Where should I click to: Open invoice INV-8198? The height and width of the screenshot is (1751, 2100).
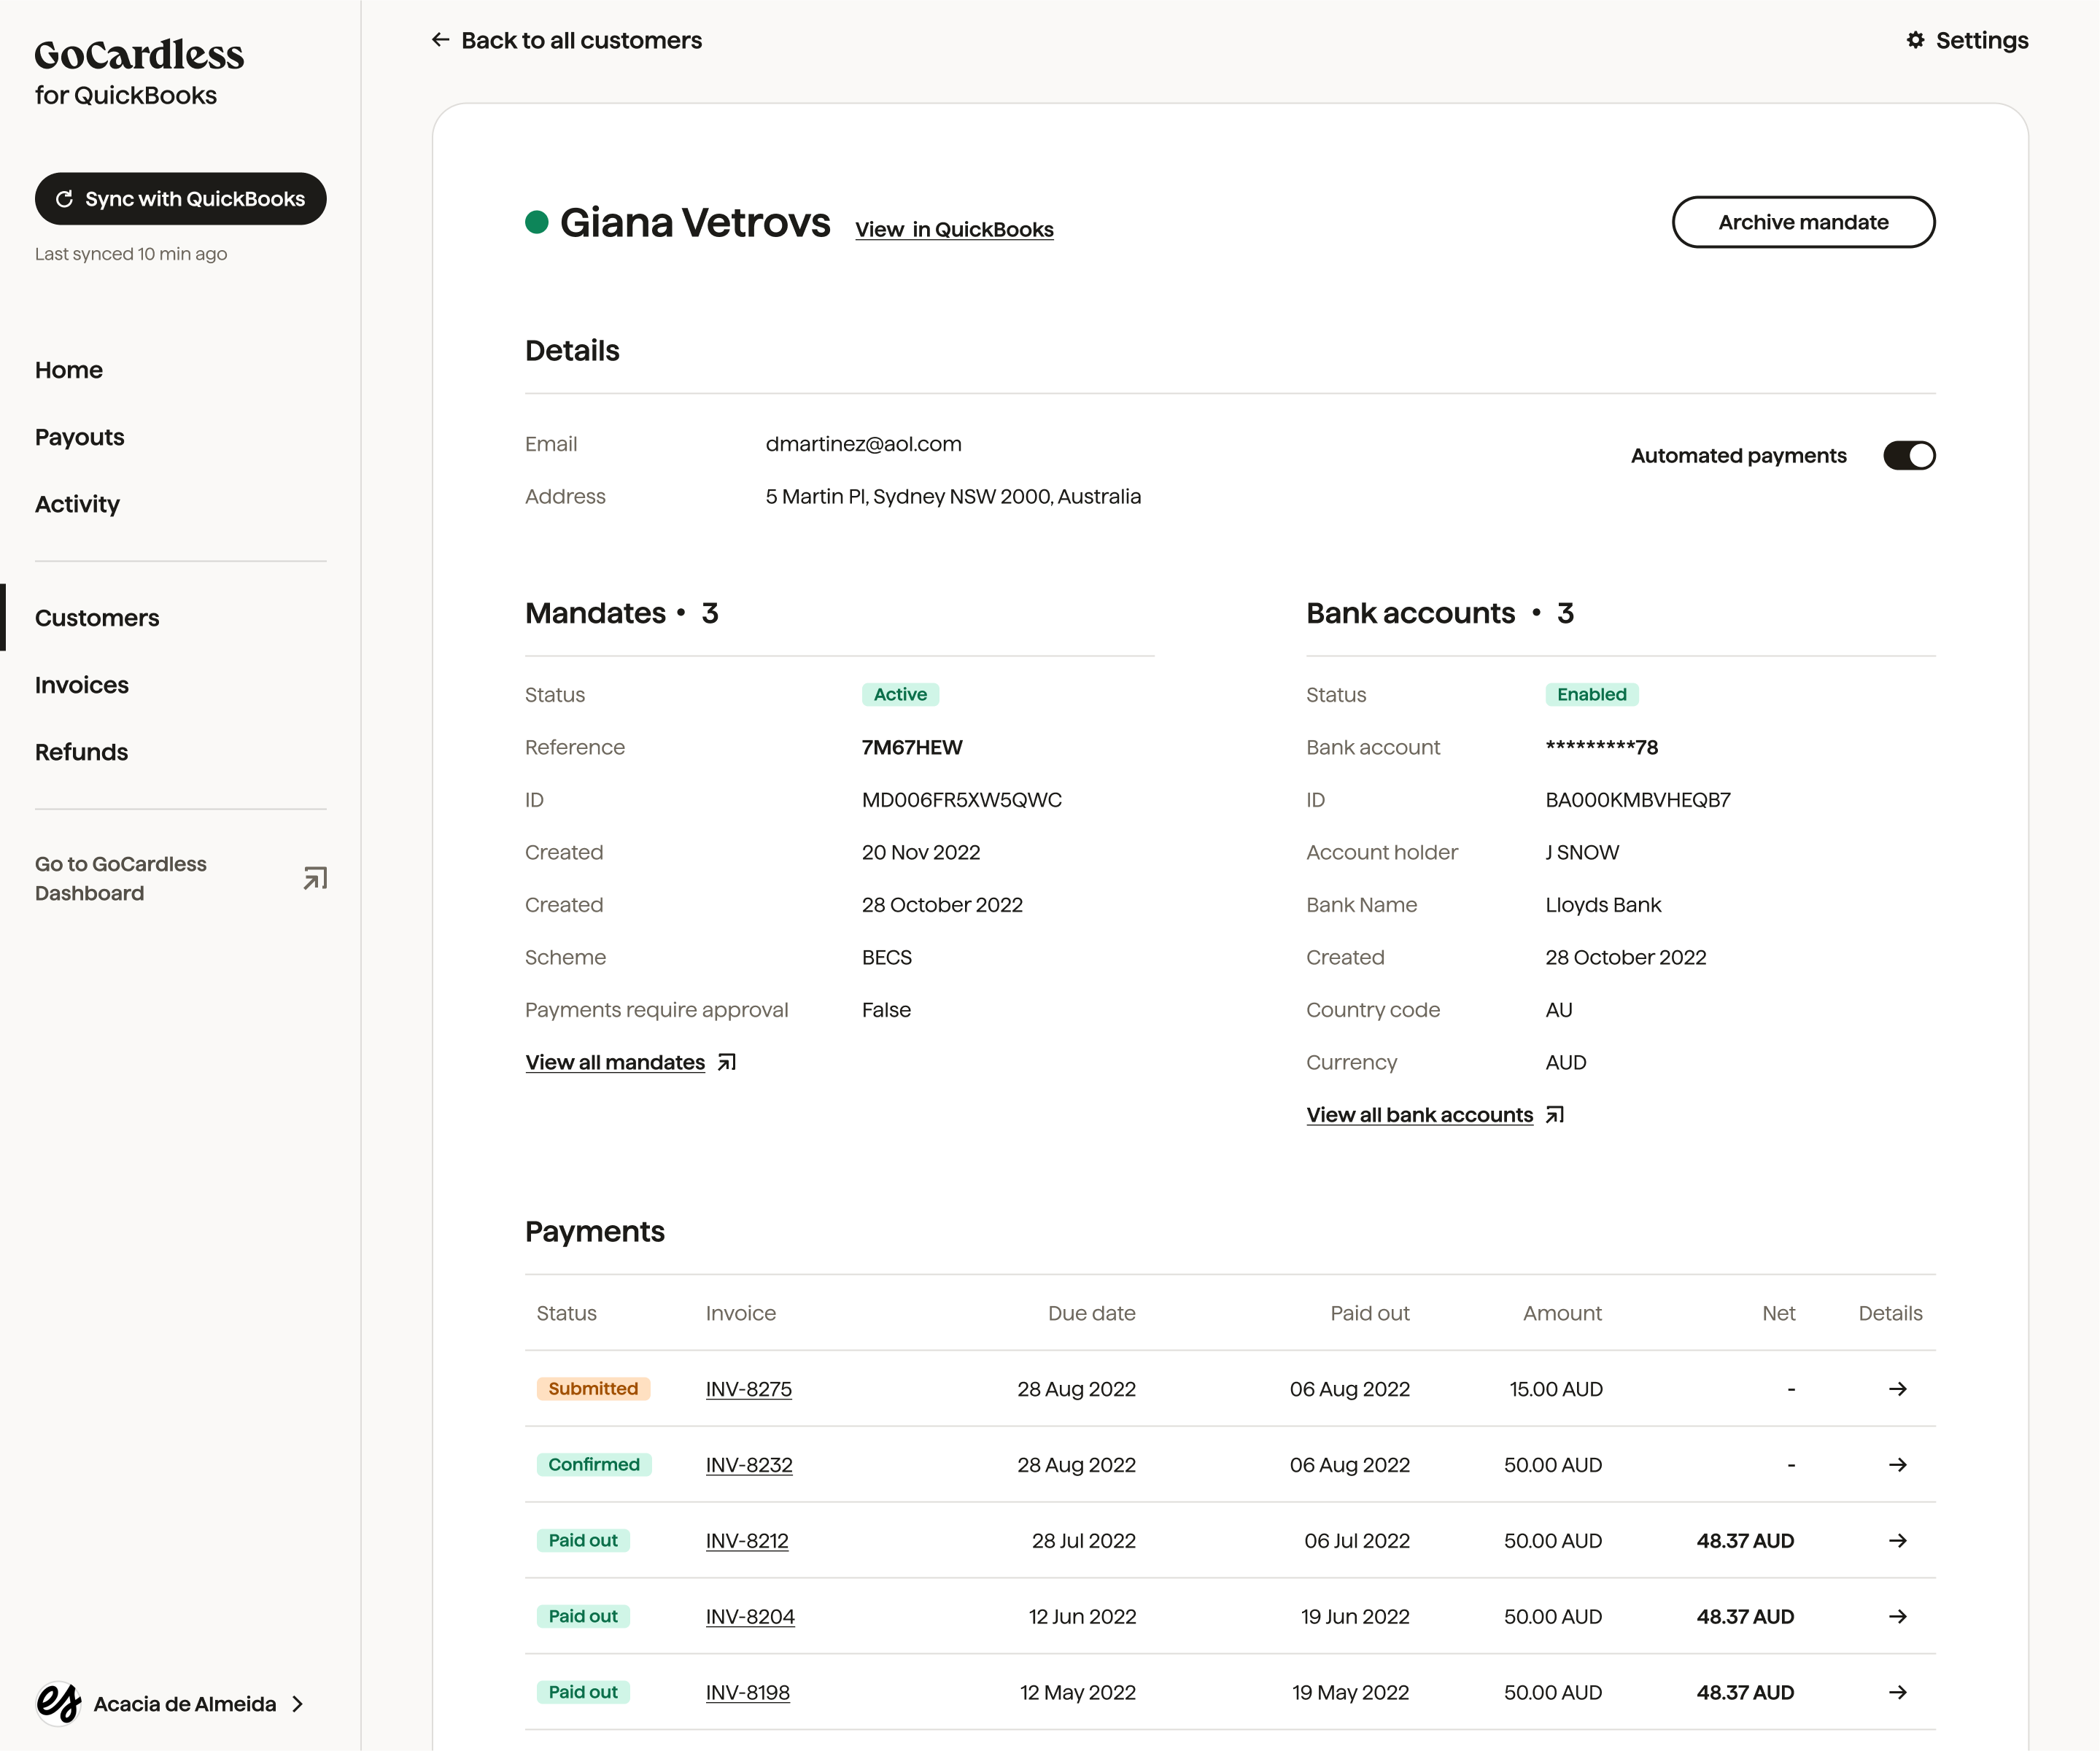[x=747, y=1692]
